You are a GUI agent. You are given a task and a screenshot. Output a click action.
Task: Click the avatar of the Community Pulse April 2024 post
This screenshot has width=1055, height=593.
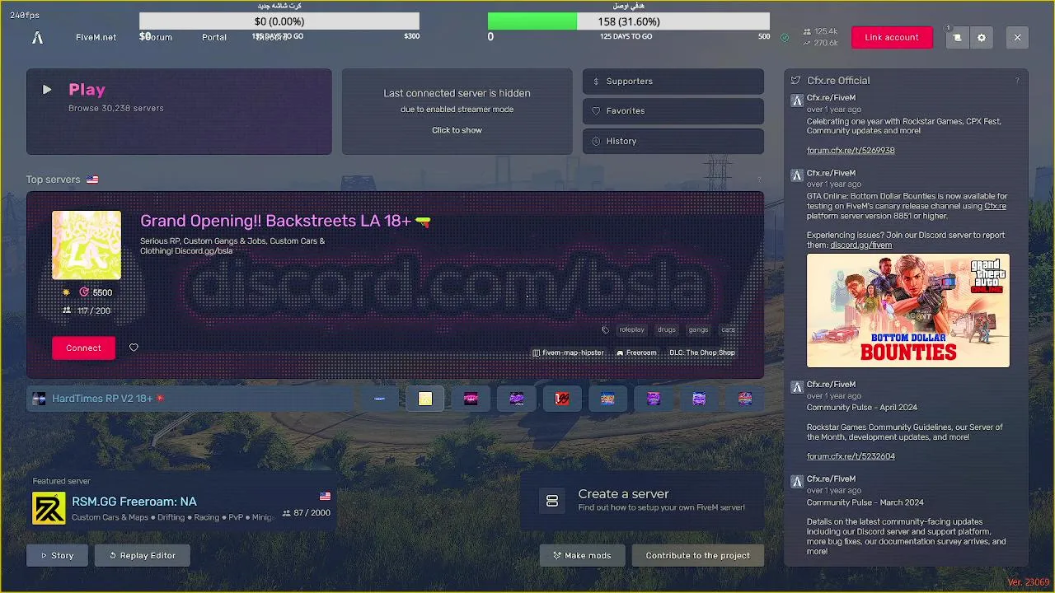coord(796,387)
